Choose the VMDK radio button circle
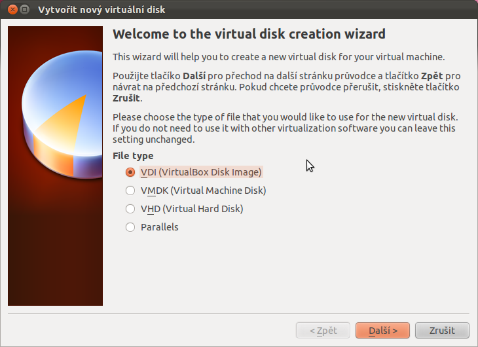This screenshot has height=347, width=478. point(130,191)
